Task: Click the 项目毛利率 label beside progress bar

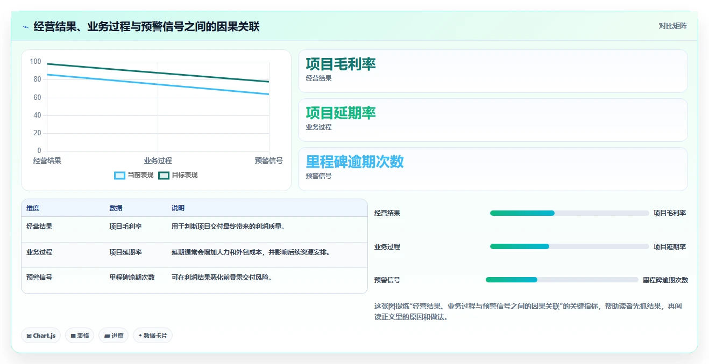Action: pyautogui.click(x=670, y=213)
